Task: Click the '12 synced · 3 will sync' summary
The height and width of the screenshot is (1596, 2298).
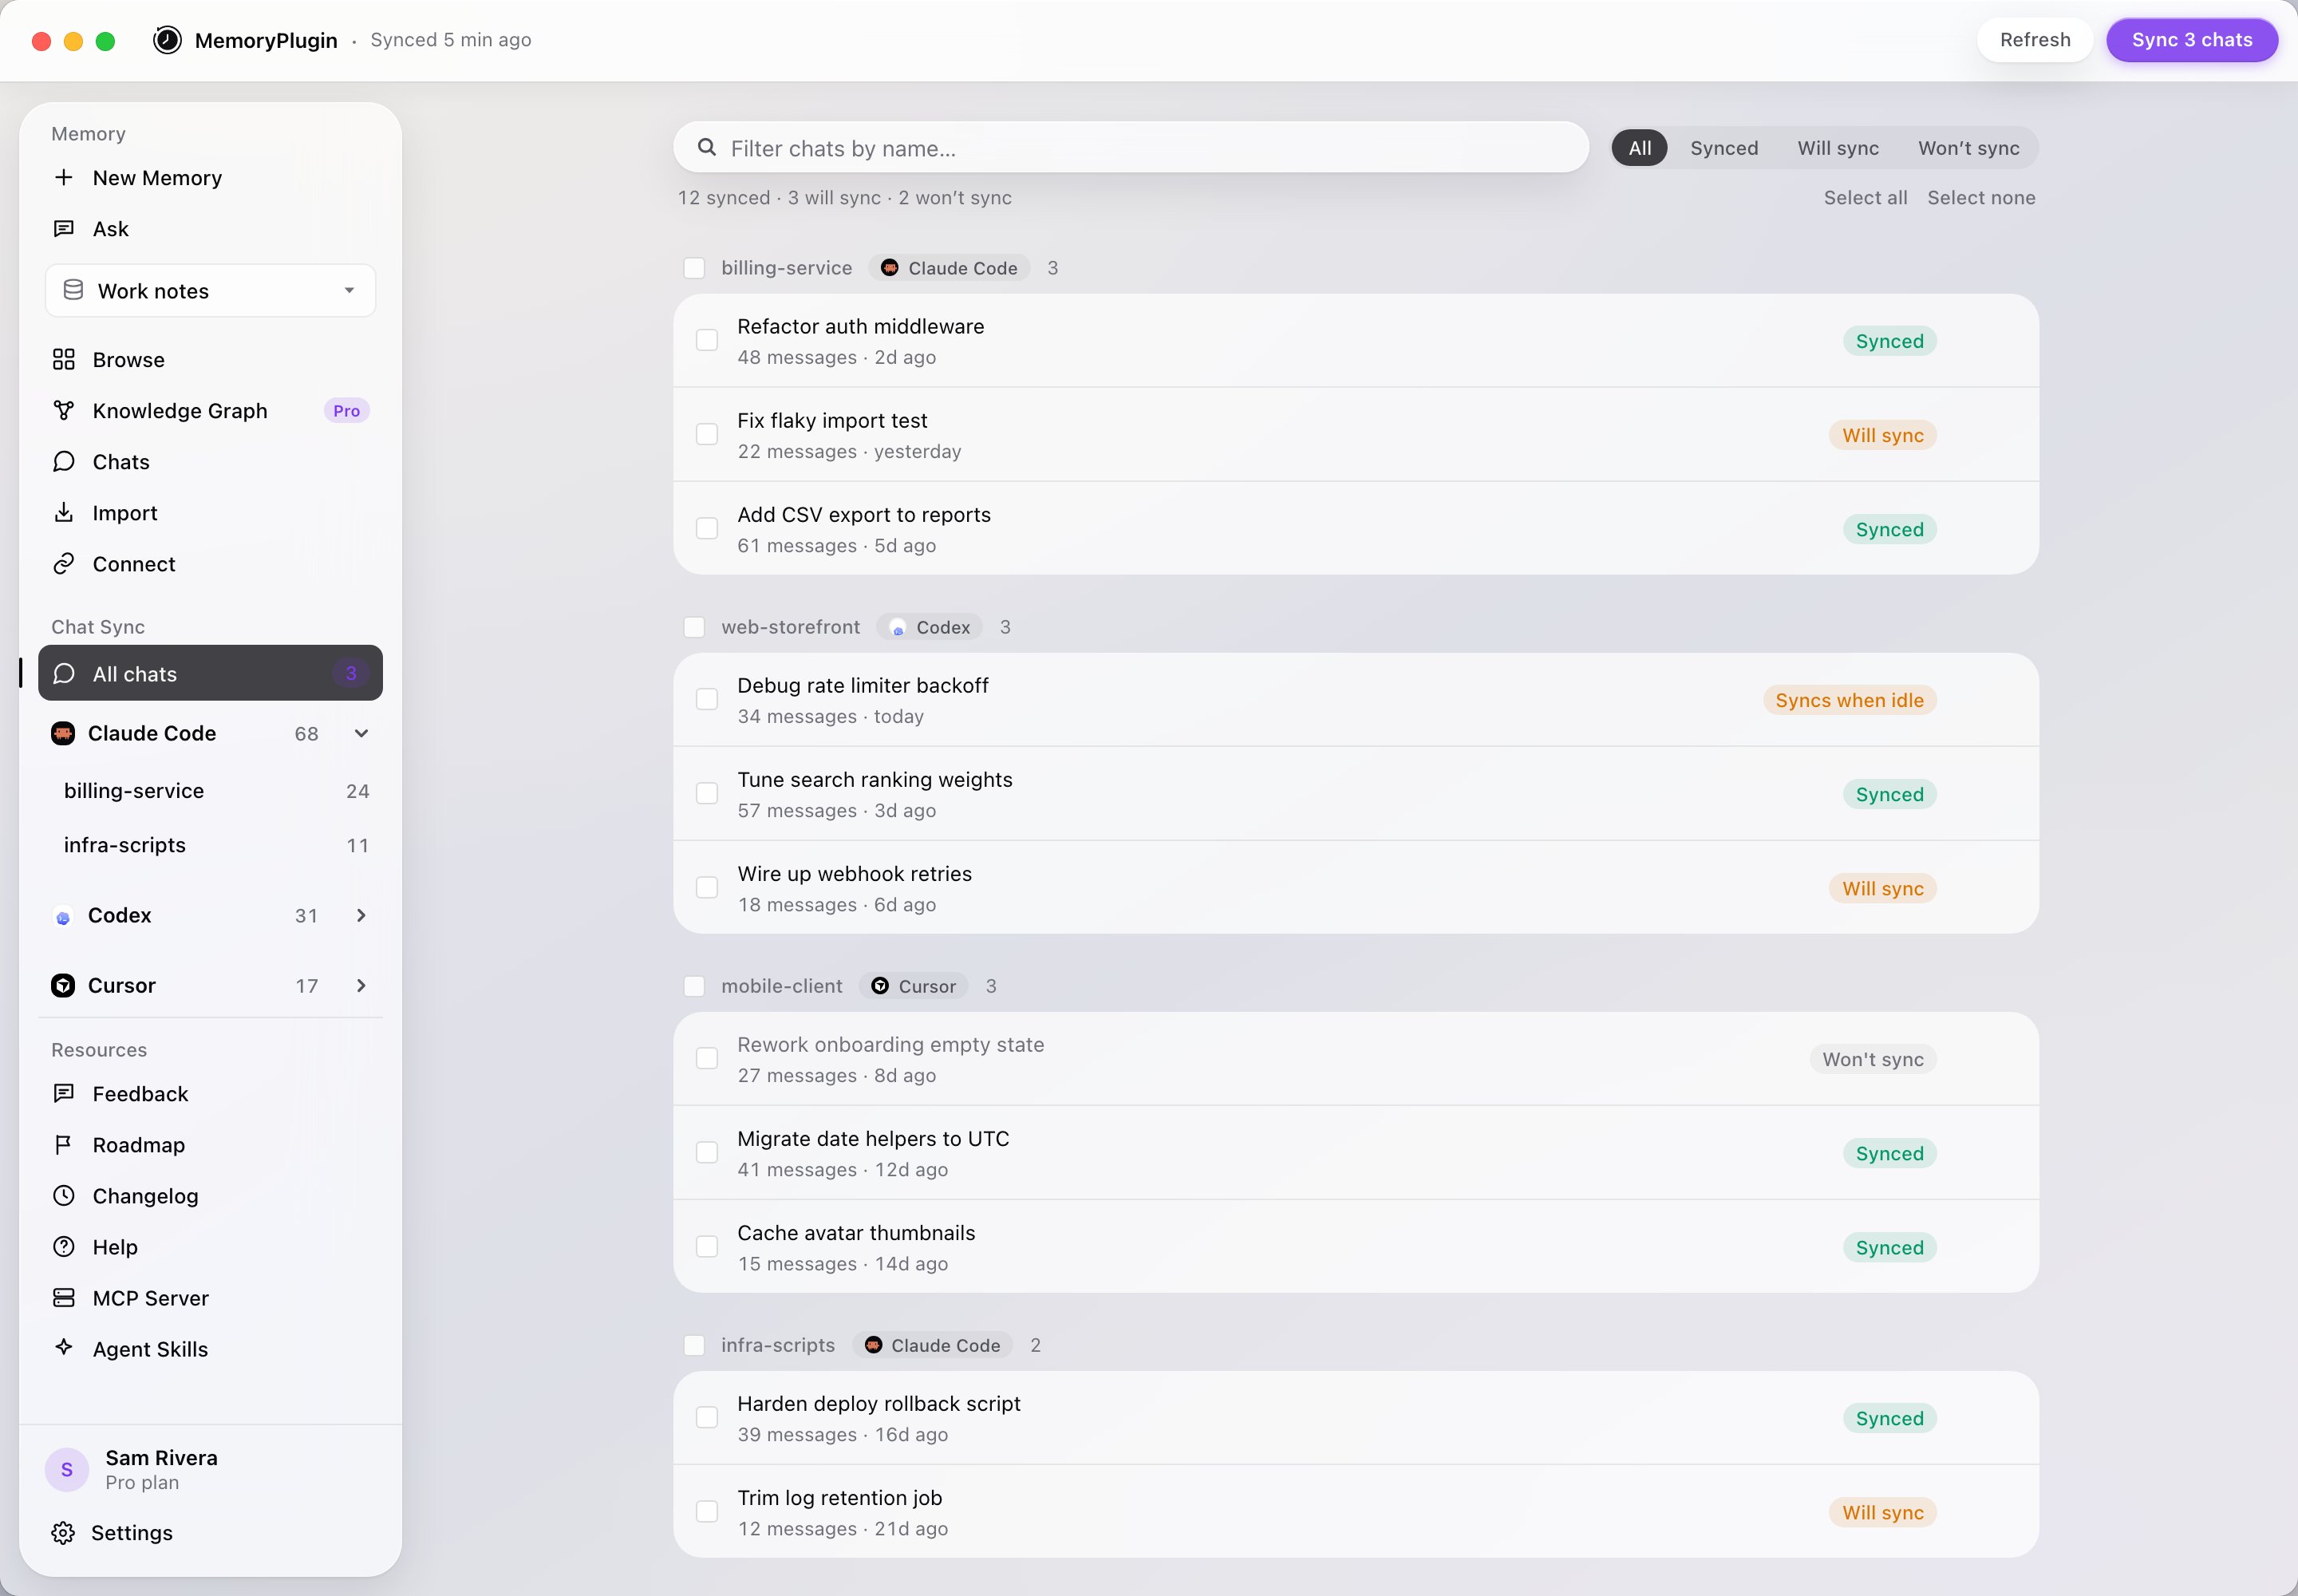Action: click(x=844, y=198)
